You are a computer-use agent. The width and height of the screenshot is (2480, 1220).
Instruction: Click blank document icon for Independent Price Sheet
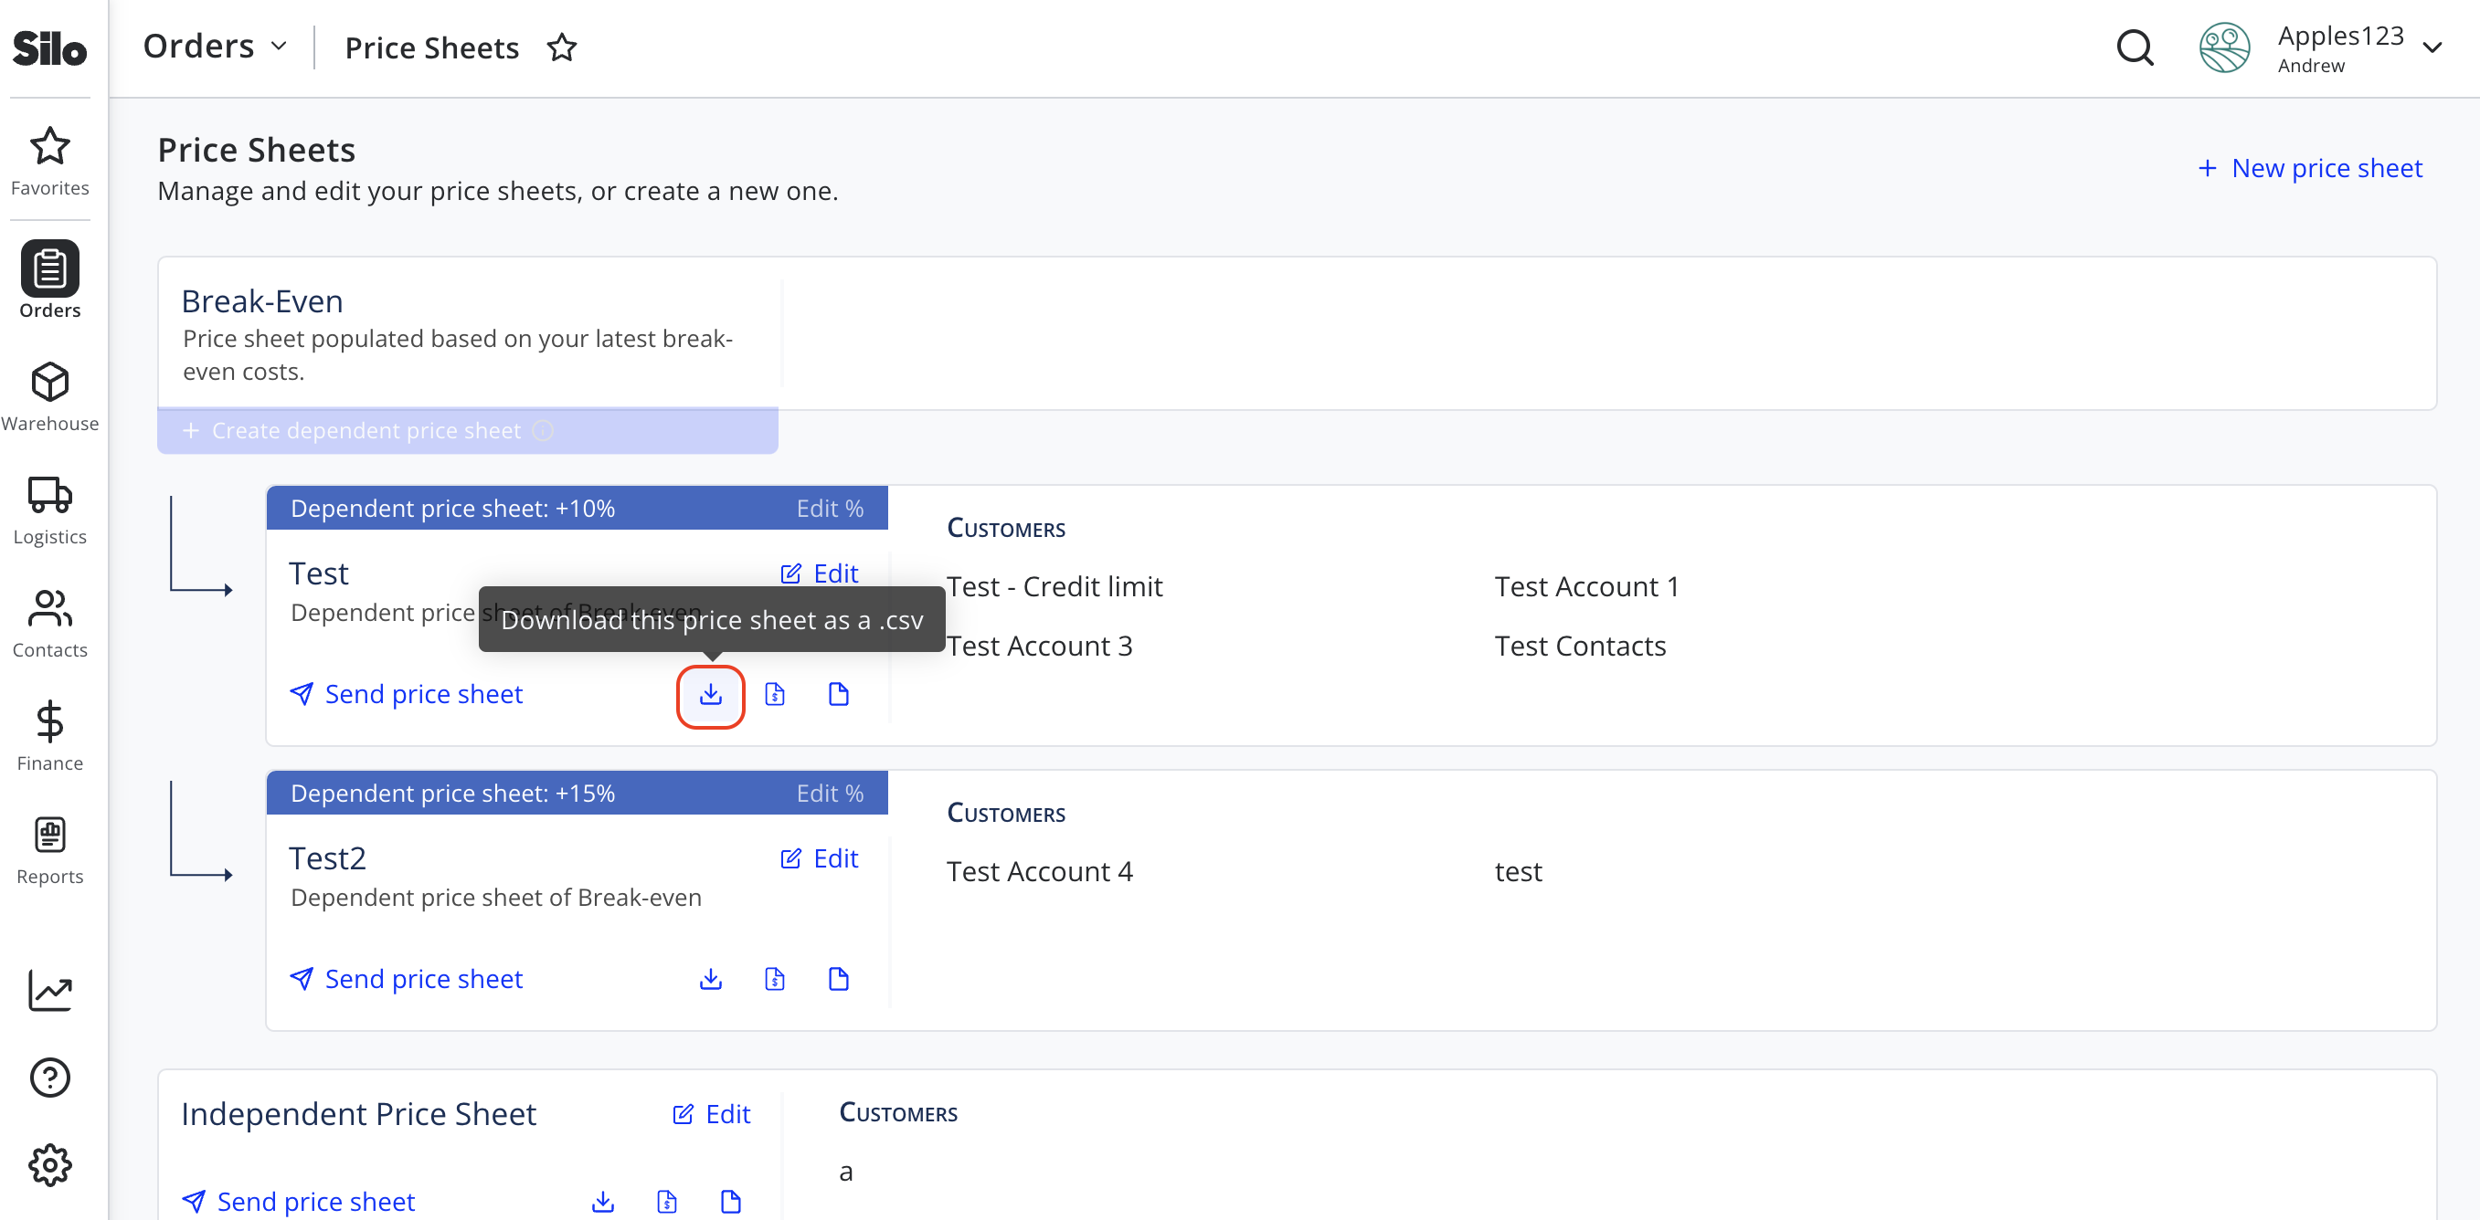[731, 1202]
